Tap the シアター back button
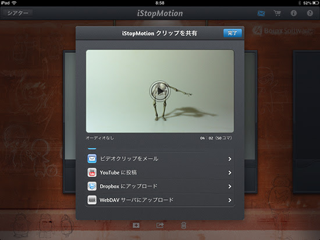Screen dimensions: 320x240 tap(17, 13)
